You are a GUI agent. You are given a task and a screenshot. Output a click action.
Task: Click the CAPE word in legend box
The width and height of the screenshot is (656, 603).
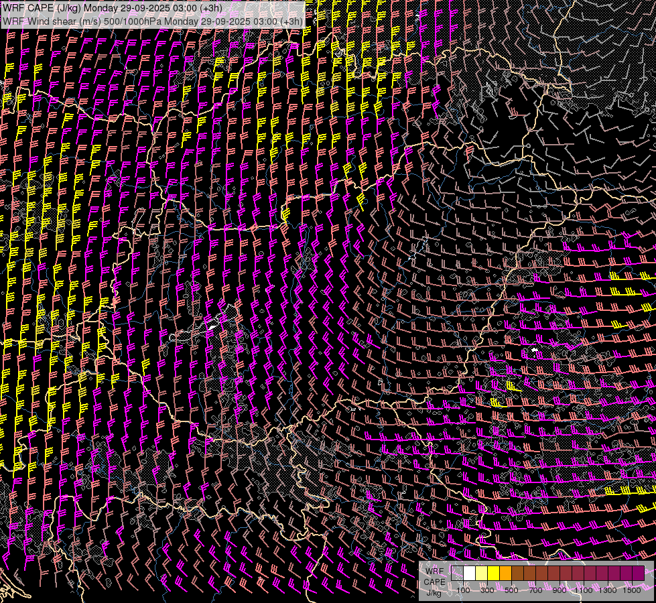click(434, 582)
